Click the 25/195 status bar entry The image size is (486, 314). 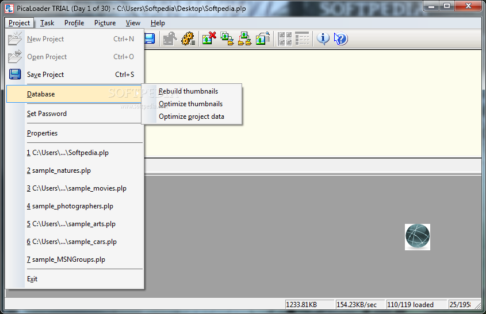461,305
